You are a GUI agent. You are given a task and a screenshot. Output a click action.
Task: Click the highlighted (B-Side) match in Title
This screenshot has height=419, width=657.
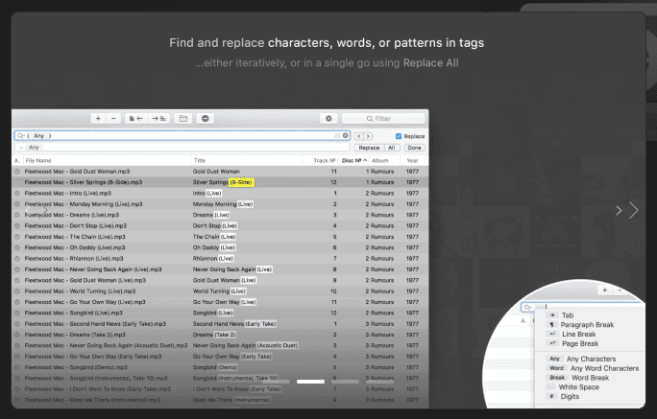241,182
